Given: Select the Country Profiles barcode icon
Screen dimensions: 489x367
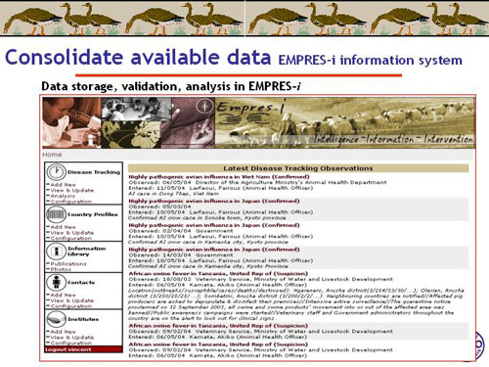Looking at the screenshot, I should (56, 214).
